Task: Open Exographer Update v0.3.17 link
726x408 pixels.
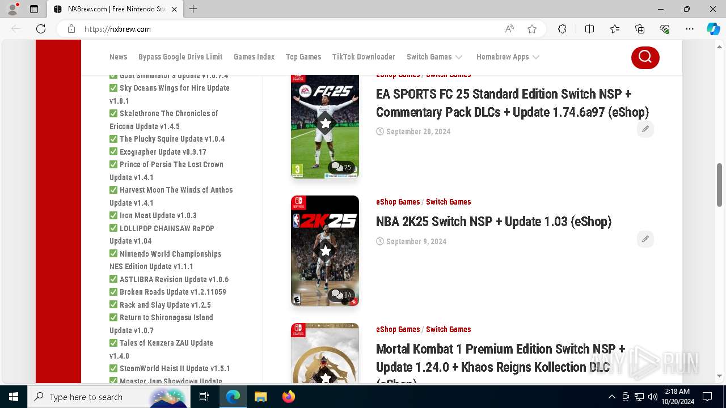Action: 163,152
